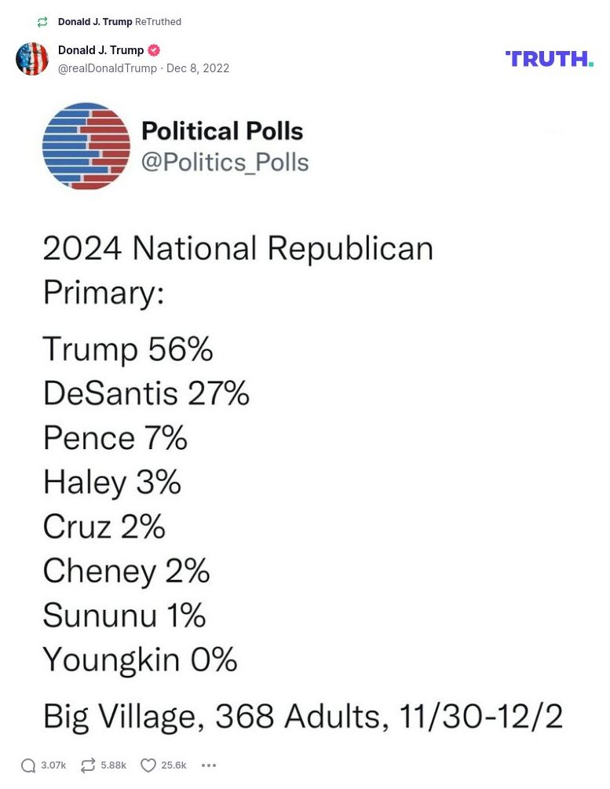Click the "Trump 56%" poll line
This screenshot has width=610, height=789.
(128, 349)
